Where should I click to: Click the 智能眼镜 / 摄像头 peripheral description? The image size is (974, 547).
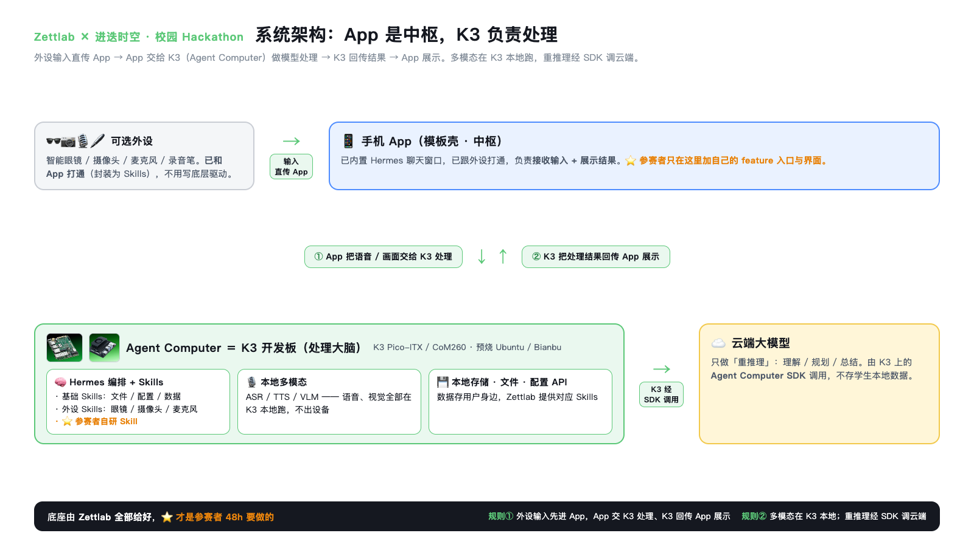[x=141, y=167]
